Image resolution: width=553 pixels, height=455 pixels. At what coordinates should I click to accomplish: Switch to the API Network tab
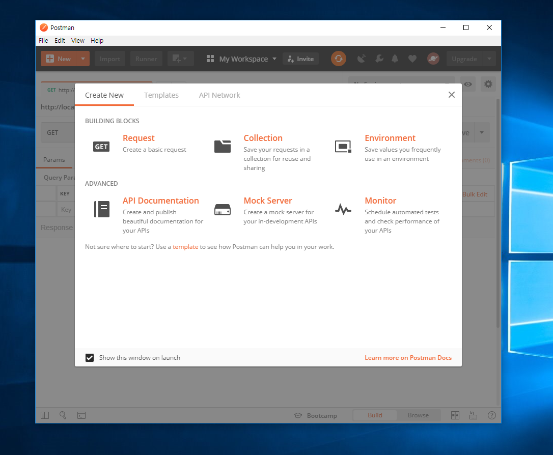pos(219,95)
